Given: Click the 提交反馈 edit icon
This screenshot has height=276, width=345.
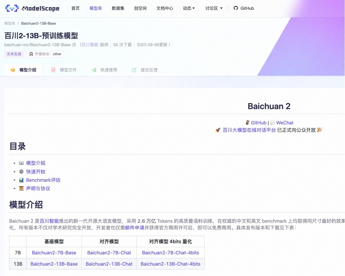Looking at the screenshot, I should [x=134, y=70].
